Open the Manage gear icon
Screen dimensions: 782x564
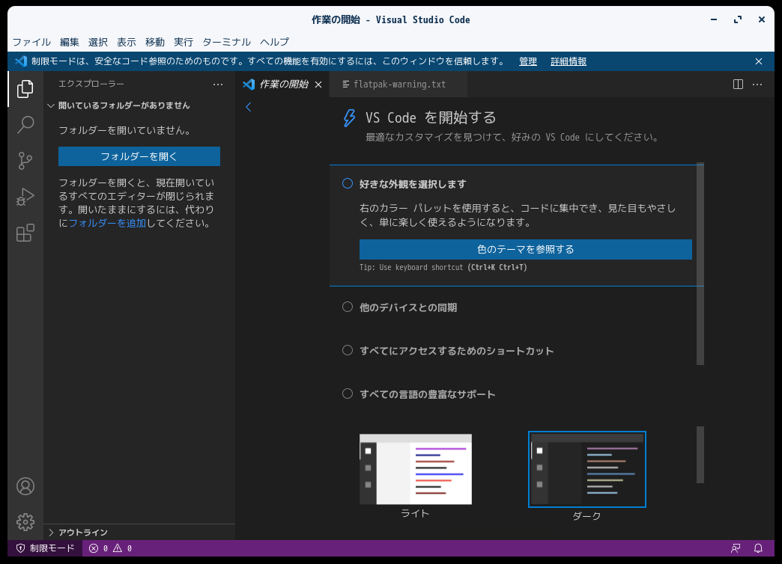25,522
